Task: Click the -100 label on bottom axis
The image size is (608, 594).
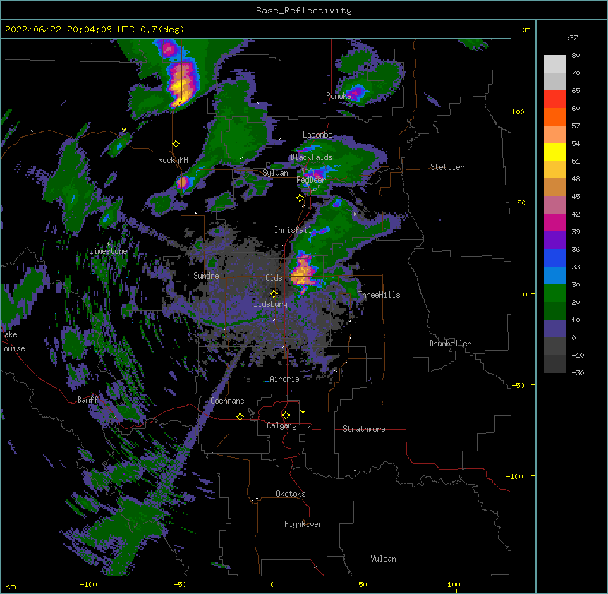Action: pyautogui.click(x=89, y=584)
